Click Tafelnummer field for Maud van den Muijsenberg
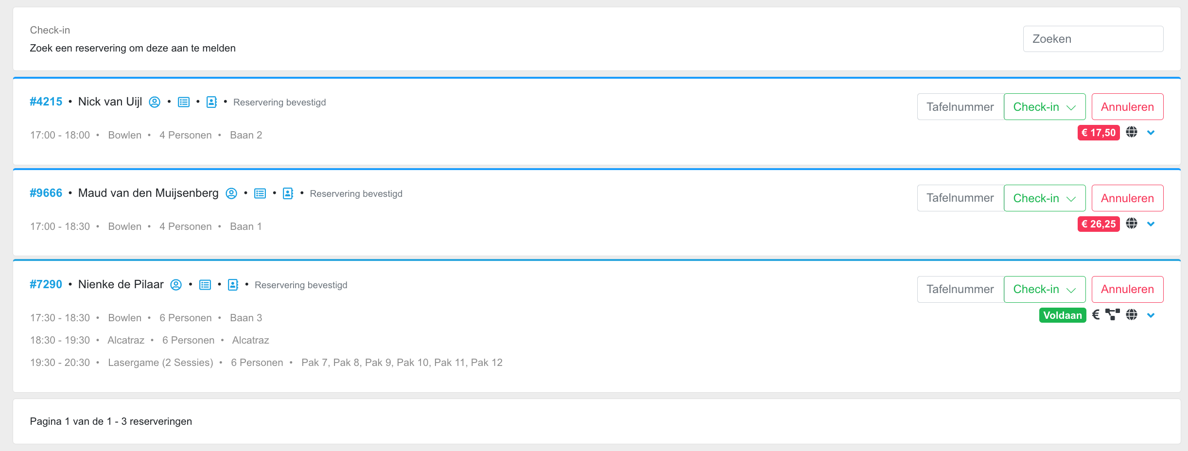1188x451 pixels. pyautogui.click(x=960, y=198)
